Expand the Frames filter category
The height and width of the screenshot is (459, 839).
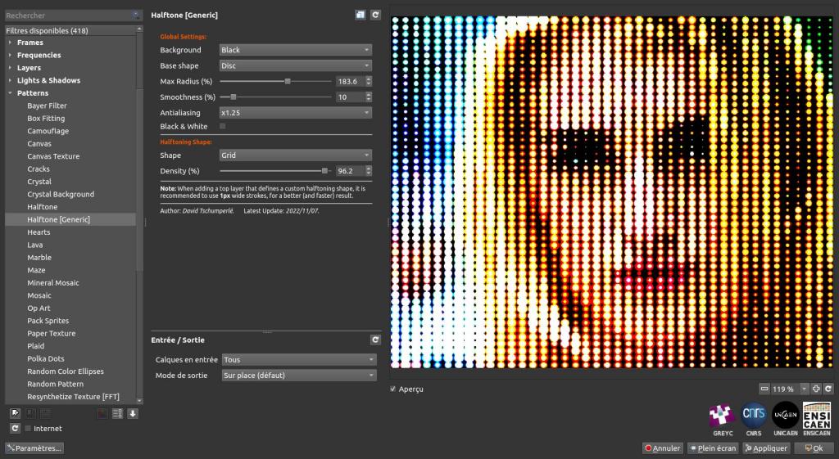point(10,43)
